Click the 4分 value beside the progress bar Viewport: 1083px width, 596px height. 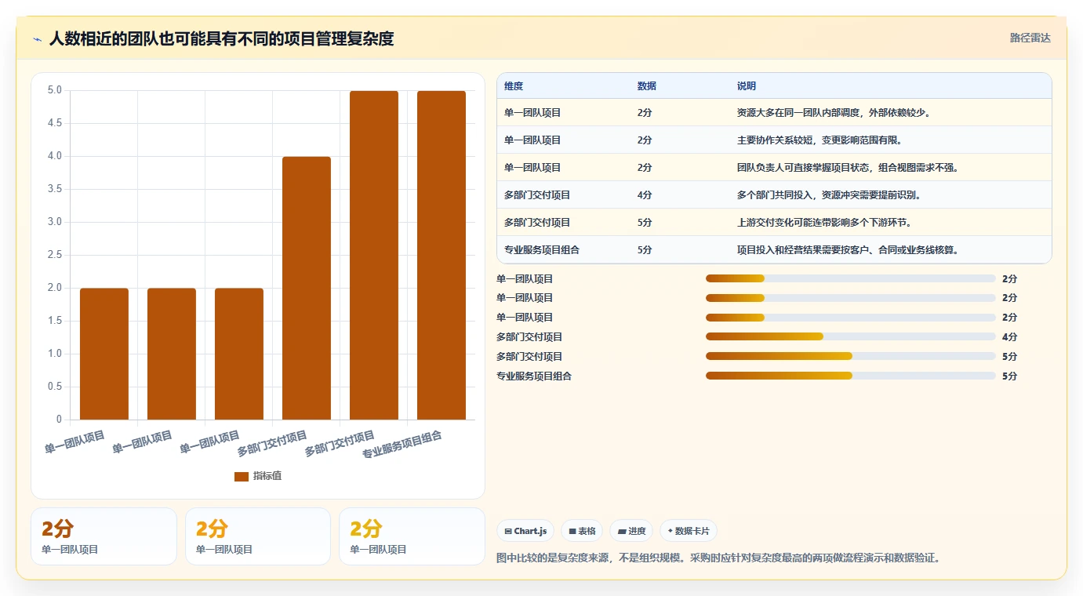1009,337
